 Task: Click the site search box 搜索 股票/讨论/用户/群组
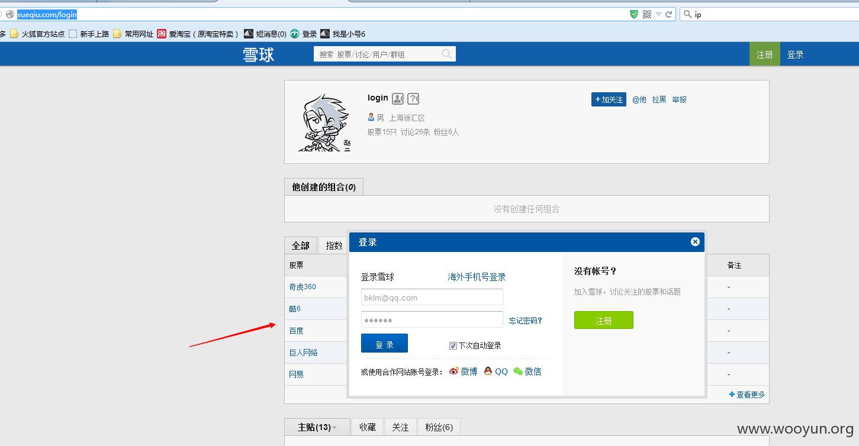pos(385,54)
